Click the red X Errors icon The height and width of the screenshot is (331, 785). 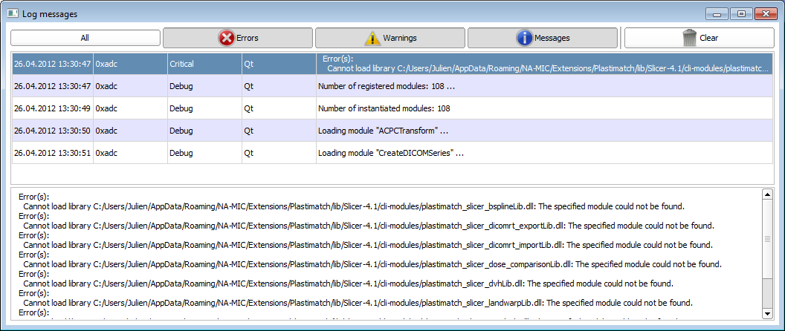[x=226, y=38]
